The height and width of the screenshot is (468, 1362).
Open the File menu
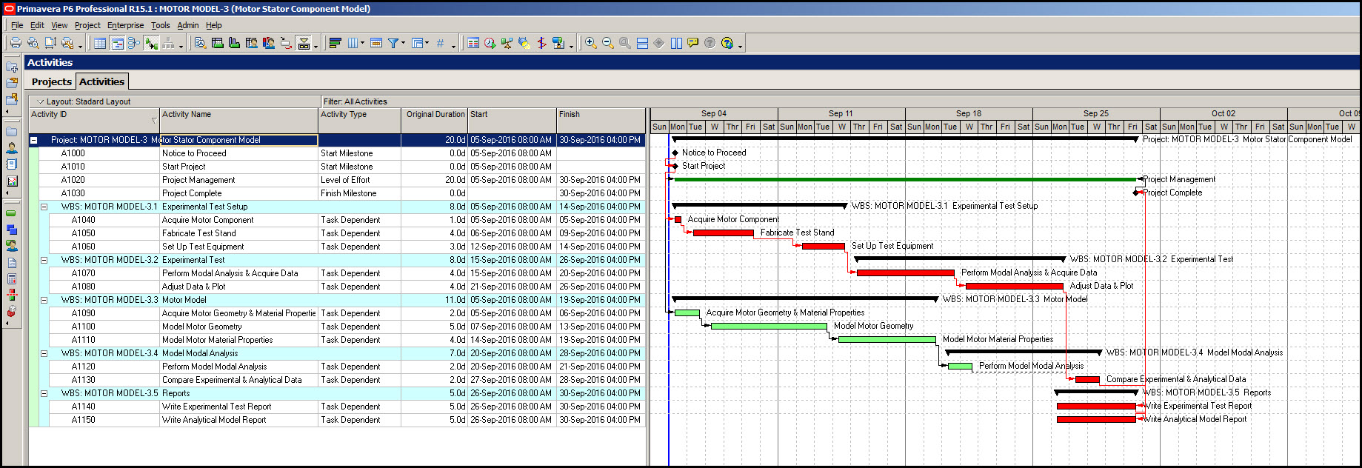[17, 25]
